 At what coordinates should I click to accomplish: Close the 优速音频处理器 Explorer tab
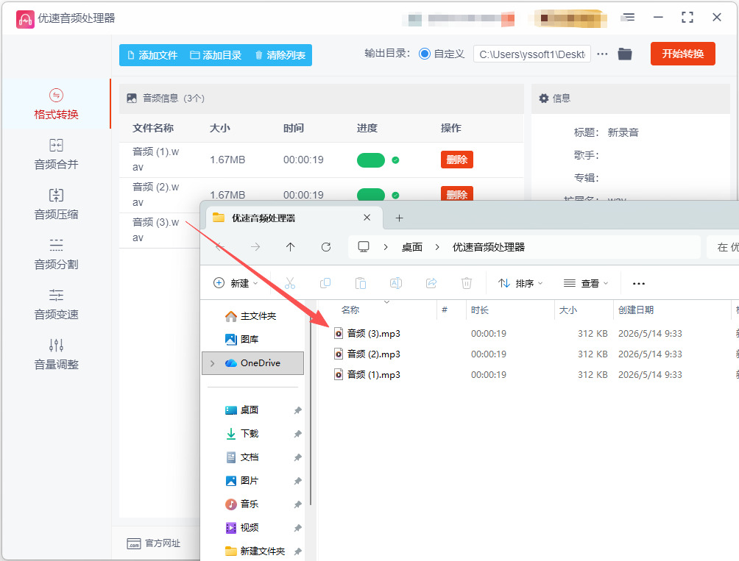(x=367, y=218)
